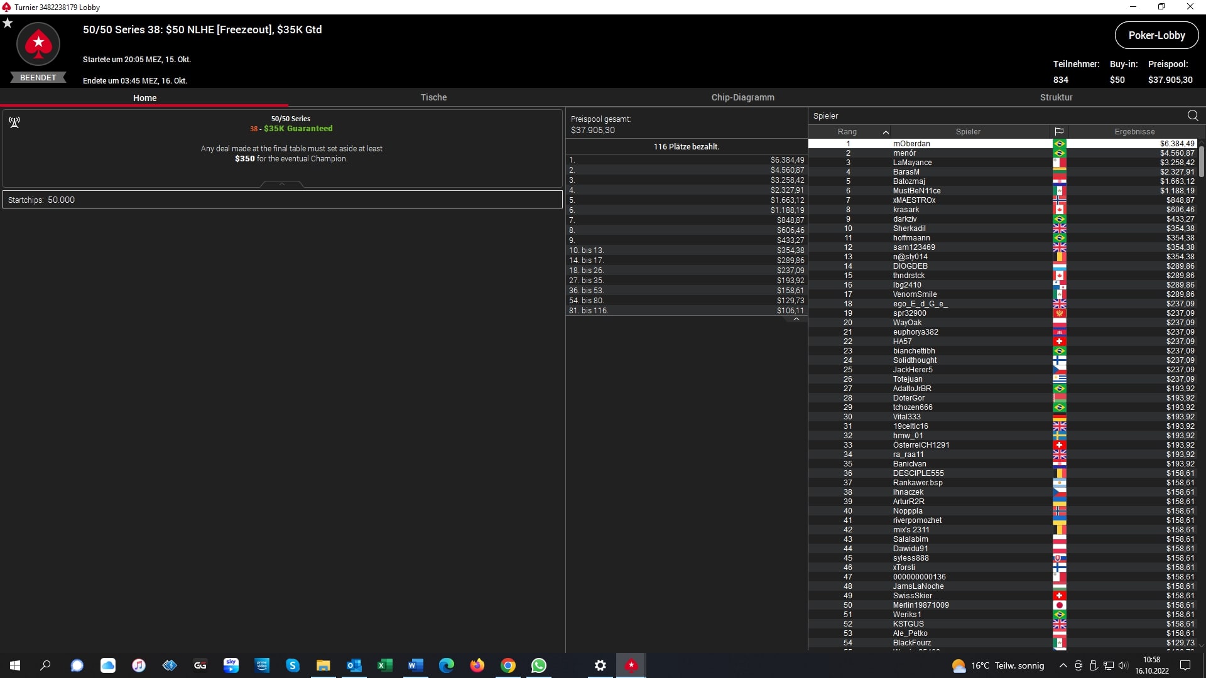Select player menór in rank 2
Image resolution: width=1206 pixels, height=678 pixels.
905,153
